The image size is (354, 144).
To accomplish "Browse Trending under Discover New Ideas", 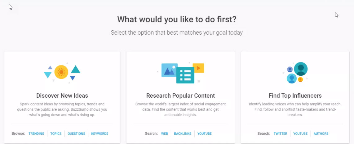I will 36,134.
